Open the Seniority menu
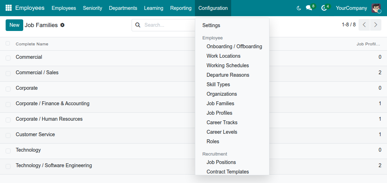 click(x=93, y=8)
